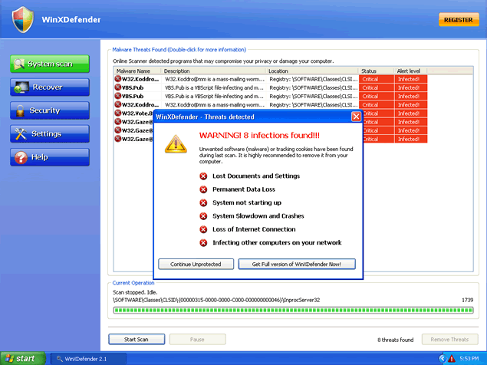Click threat icon next to first VBS.Pub entry
This screenshot has width=487, height=365.
tap(118, 87)
